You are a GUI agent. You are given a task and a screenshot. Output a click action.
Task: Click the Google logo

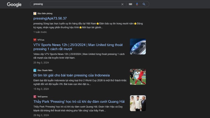click(x=14, y=4)
